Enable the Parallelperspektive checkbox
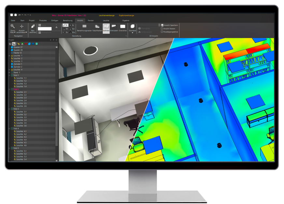The height and width of the screenshot is (204, 284). [162, 32]
